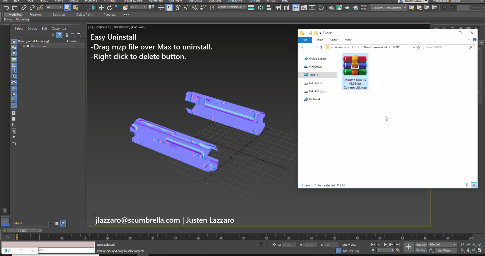
Task: Activate the Select and Rotate tool
Action: 109,8
